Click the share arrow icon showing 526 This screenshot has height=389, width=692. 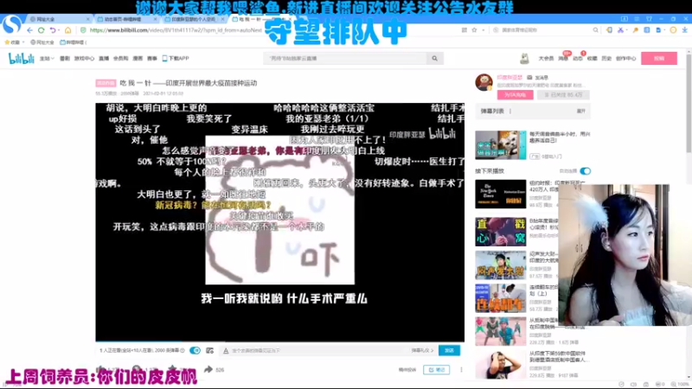208,369
